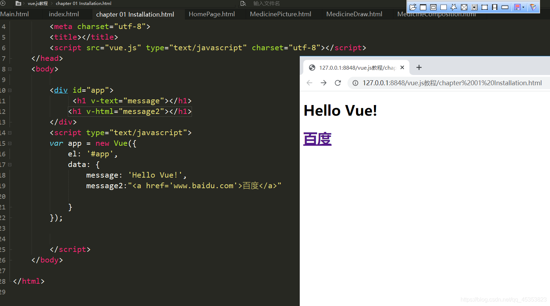Click the open-folder icon in capture toolbar

click(413, 7)
